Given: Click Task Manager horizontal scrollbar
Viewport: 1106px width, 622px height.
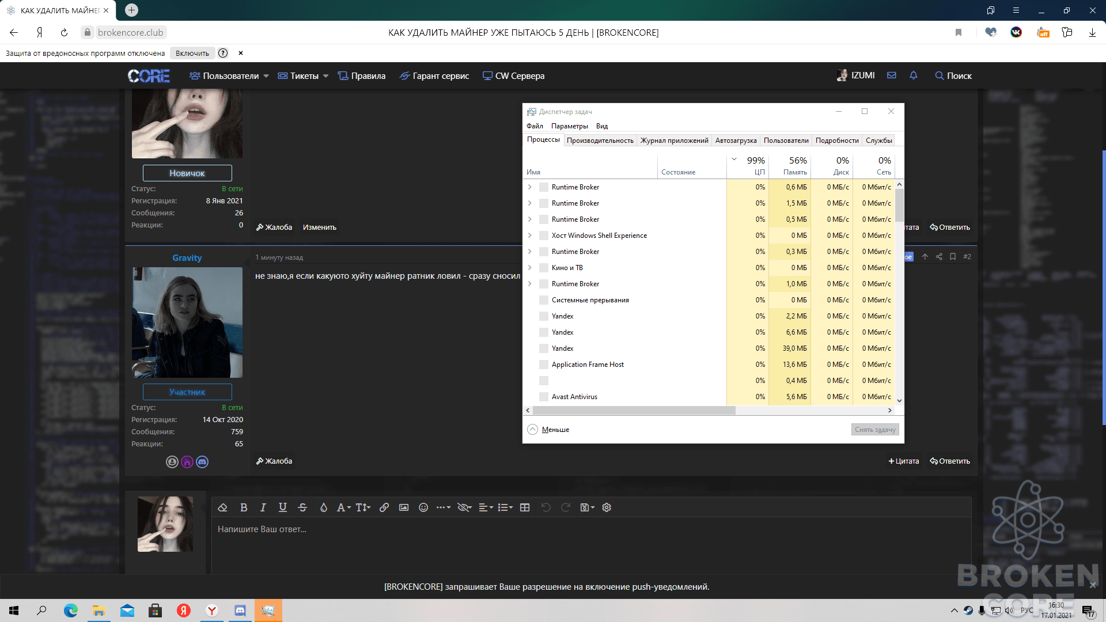Looking at the screenshot, I should (634, 411).
